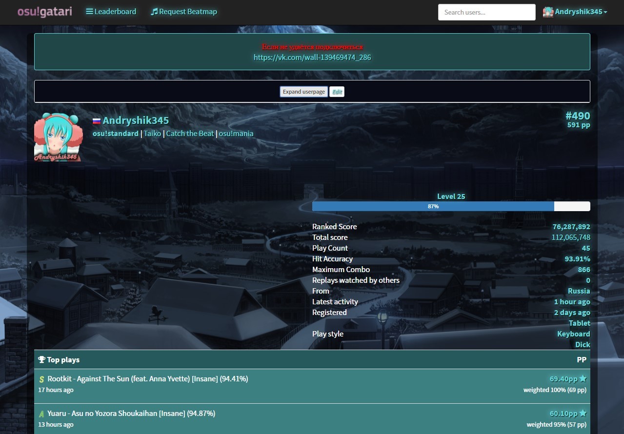This screenshot has width=624, height=434.
Task: Click the Play Count value 45
Action: coord(586,248)
